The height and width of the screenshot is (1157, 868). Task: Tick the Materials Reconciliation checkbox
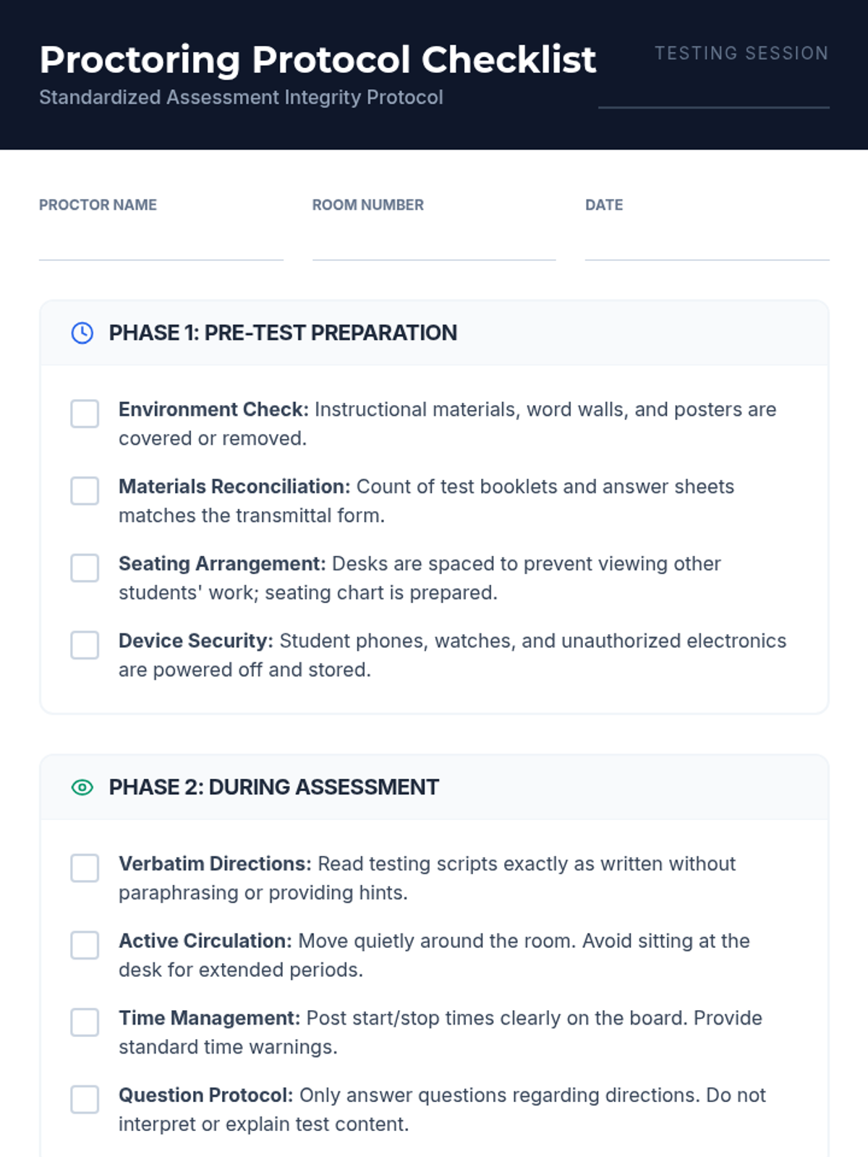coord(85,491)
